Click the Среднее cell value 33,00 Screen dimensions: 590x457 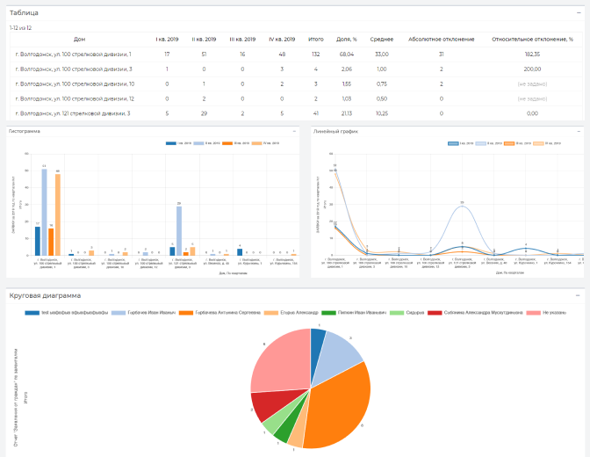click(x=382, y=54)
